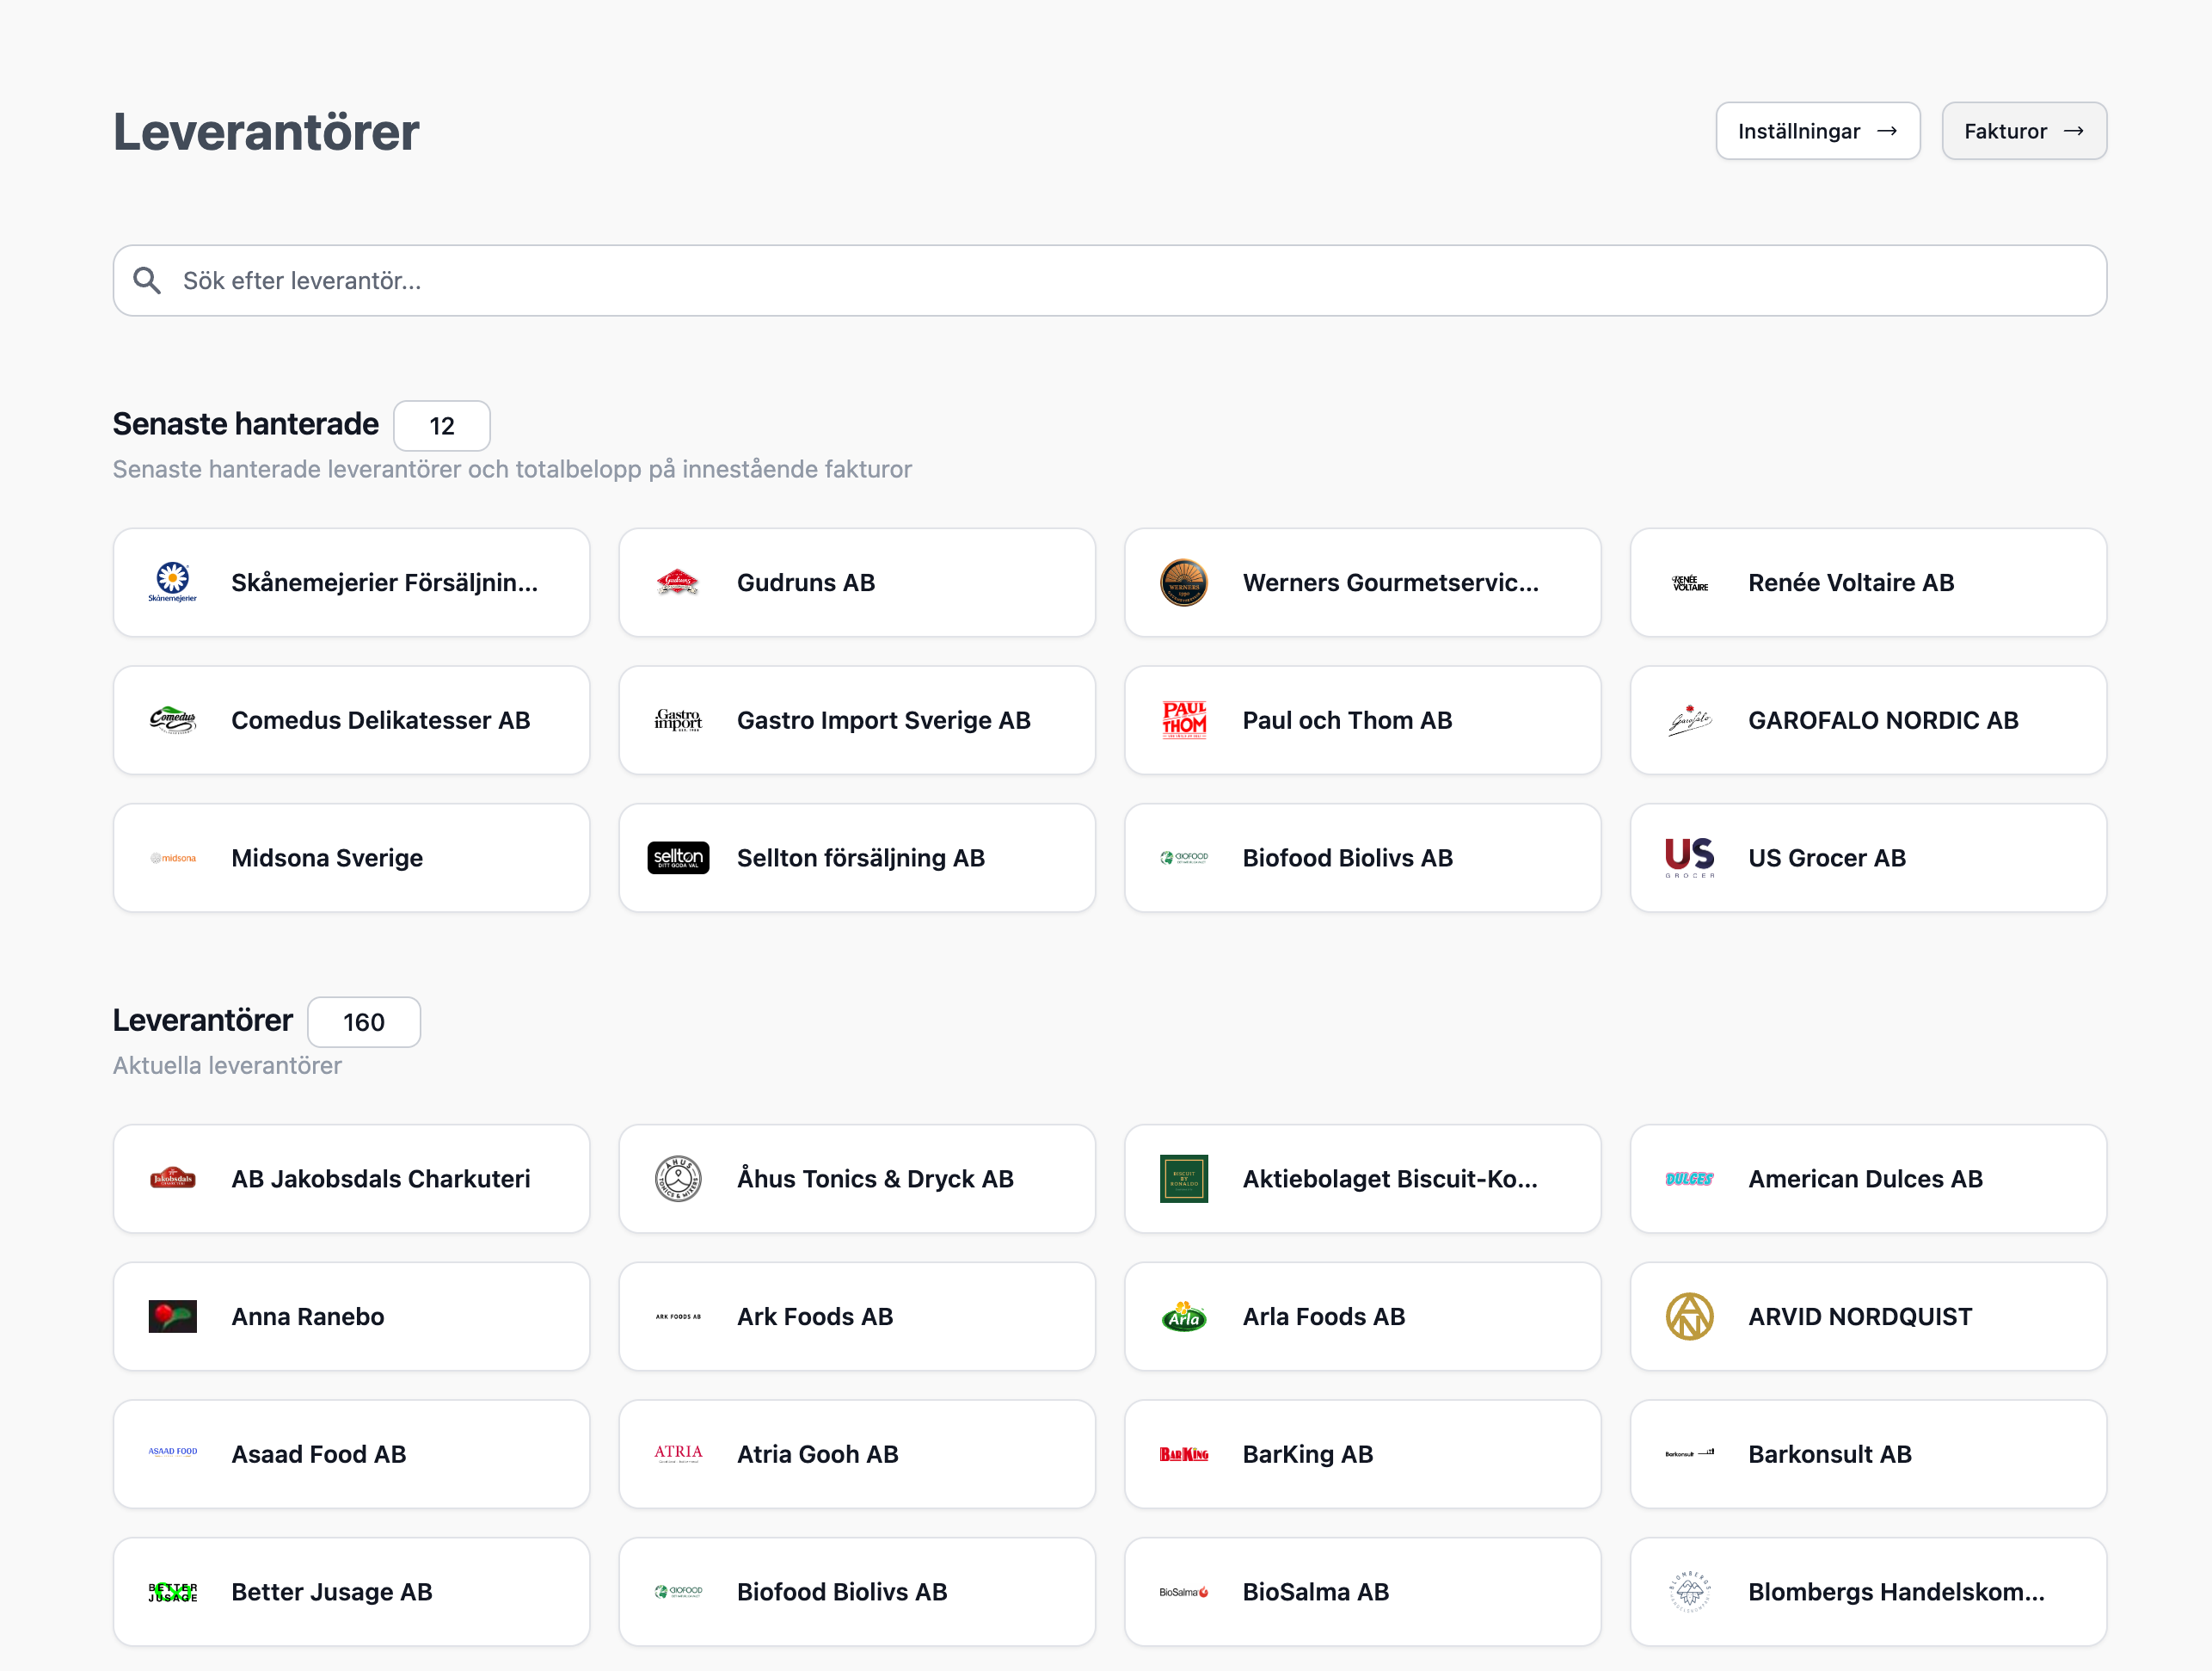The image size is (2212, 1671).
Task: Click the Gastro import logo
Action: click(x=678, y=720)
